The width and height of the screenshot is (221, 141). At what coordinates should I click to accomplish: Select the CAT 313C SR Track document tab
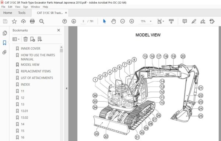(50, 13)
